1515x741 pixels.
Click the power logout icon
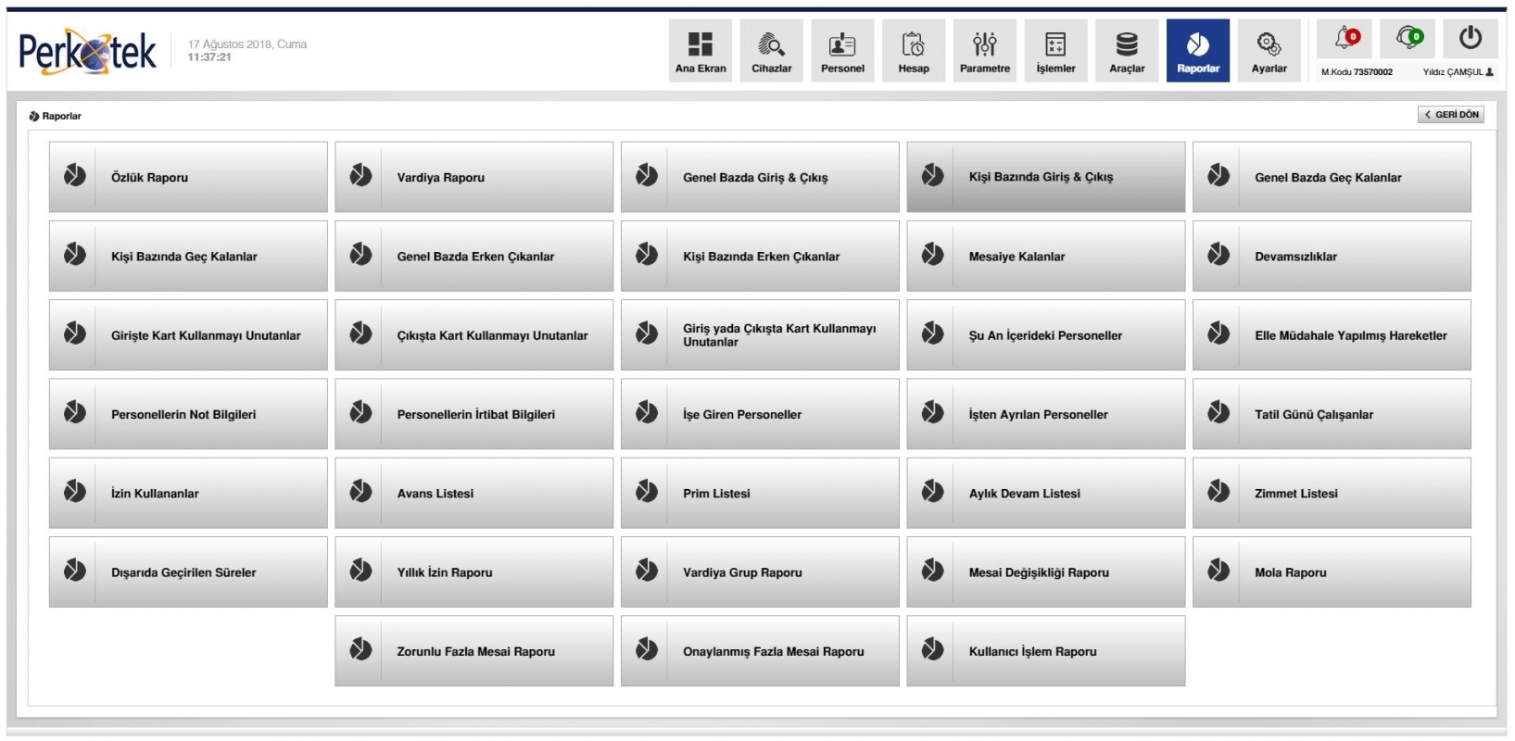tap(1471, 39)
